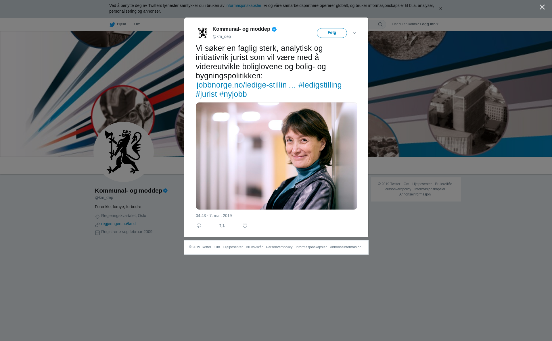
Task: Open the large lion crest profile picture
Action: point(124,152)
